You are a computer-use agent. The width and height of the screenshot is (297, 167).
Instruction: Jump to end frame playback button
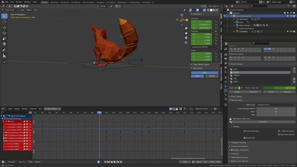click(x=121, y=162)
